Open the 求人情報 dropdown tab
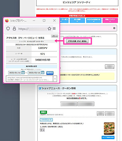Screen dimensions: 122x141 click(77, 20)
